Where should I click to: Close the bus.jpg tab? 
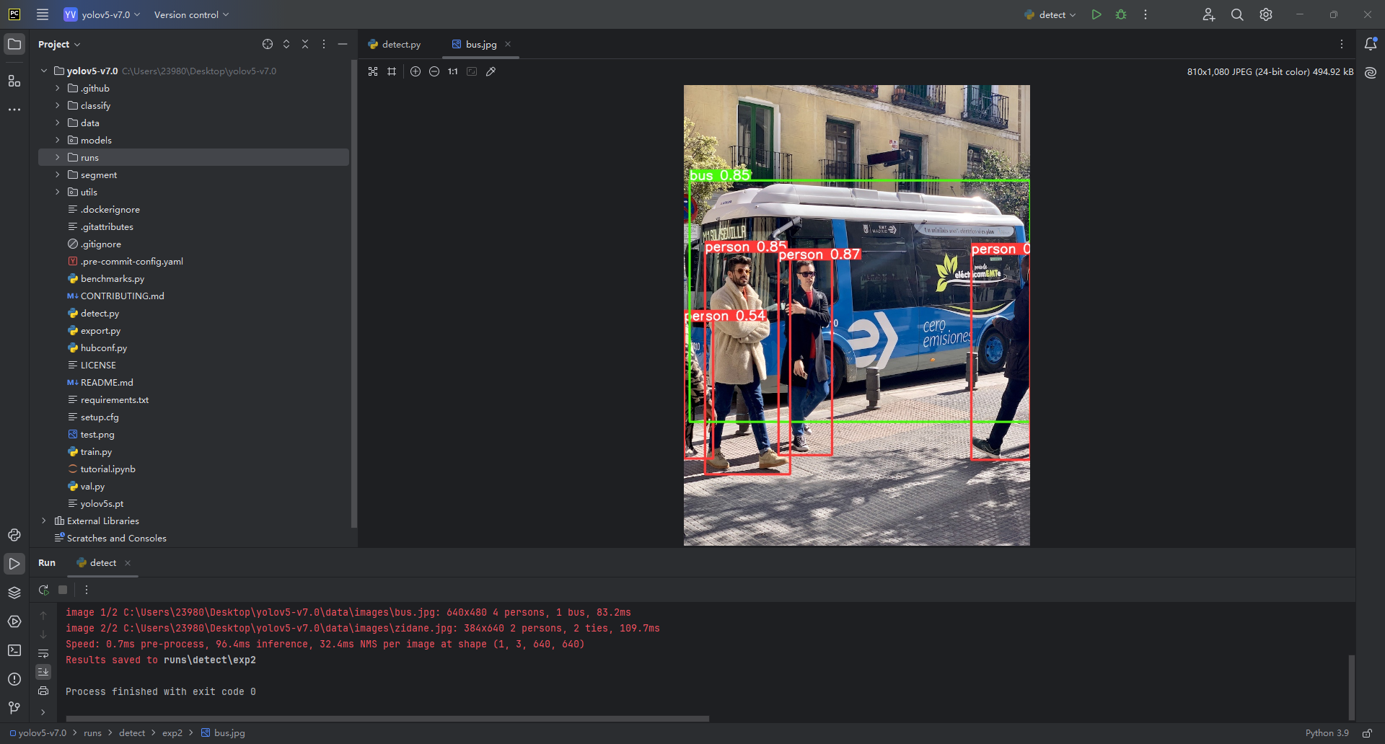click(x=508, y=44)
